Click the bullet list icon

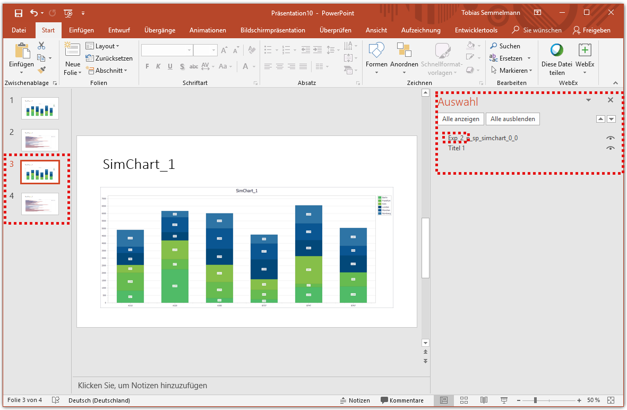point(268,50)
